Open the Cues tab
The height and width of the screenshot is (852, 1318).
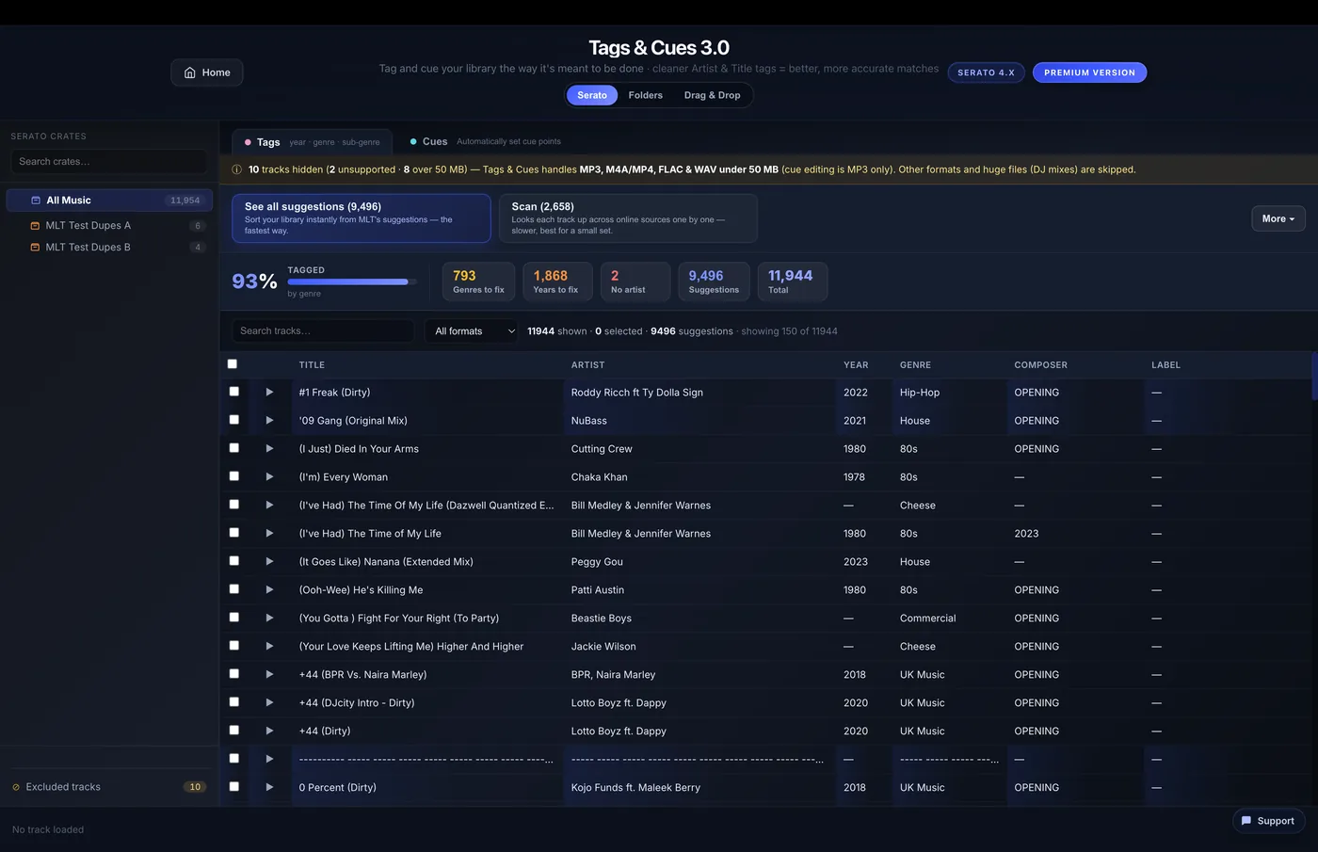click(486, 141)
